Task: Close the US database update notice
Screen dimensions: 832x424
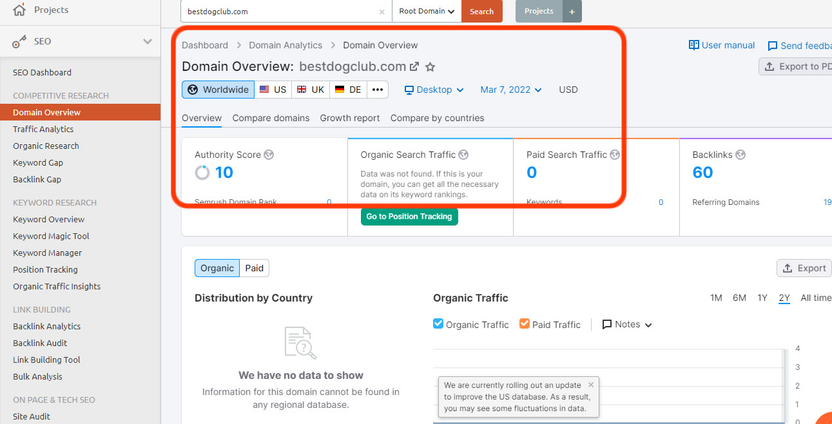Action: (591, 385)
